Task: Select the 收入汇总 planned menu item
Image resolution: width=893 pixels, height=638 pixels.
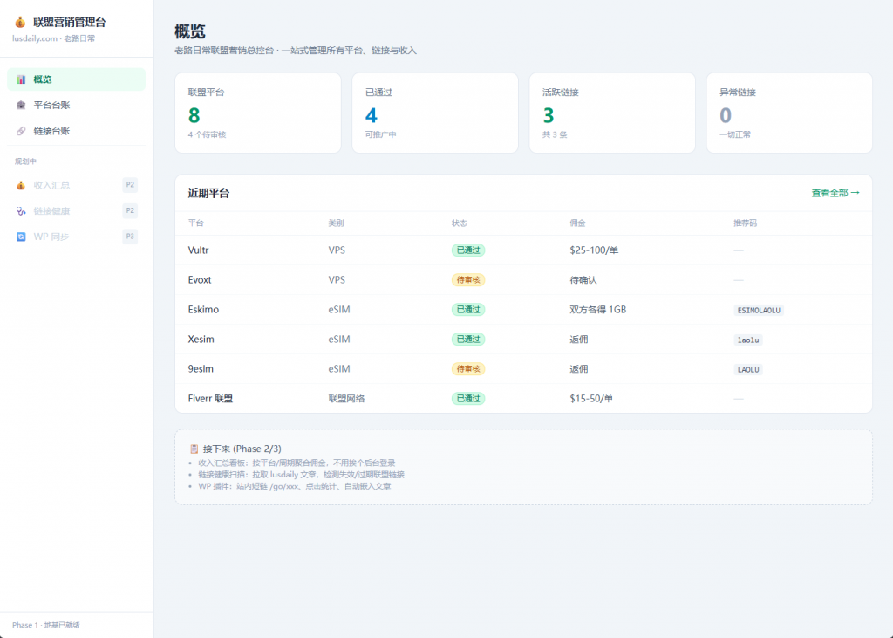Action: 77,185
